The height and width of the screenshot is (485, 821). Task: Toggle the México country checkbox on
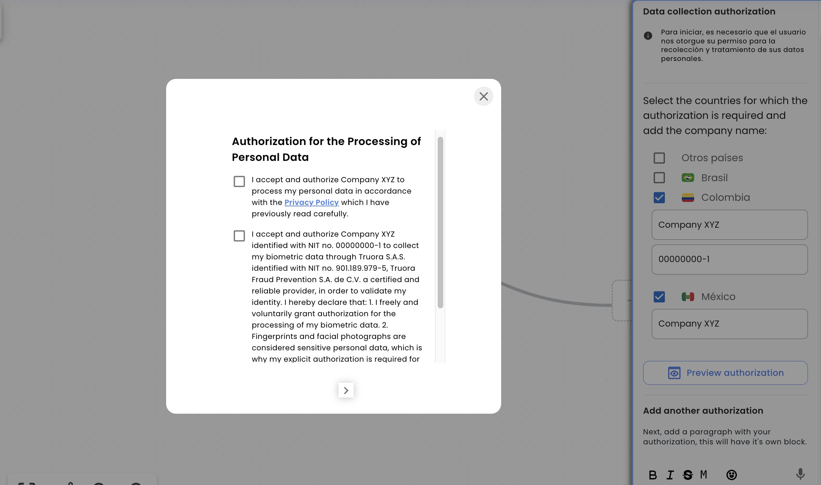tap(659, 297)
